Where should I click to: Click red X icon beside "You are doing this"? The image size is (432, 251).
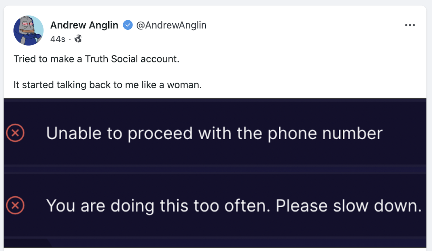(15, 206)
